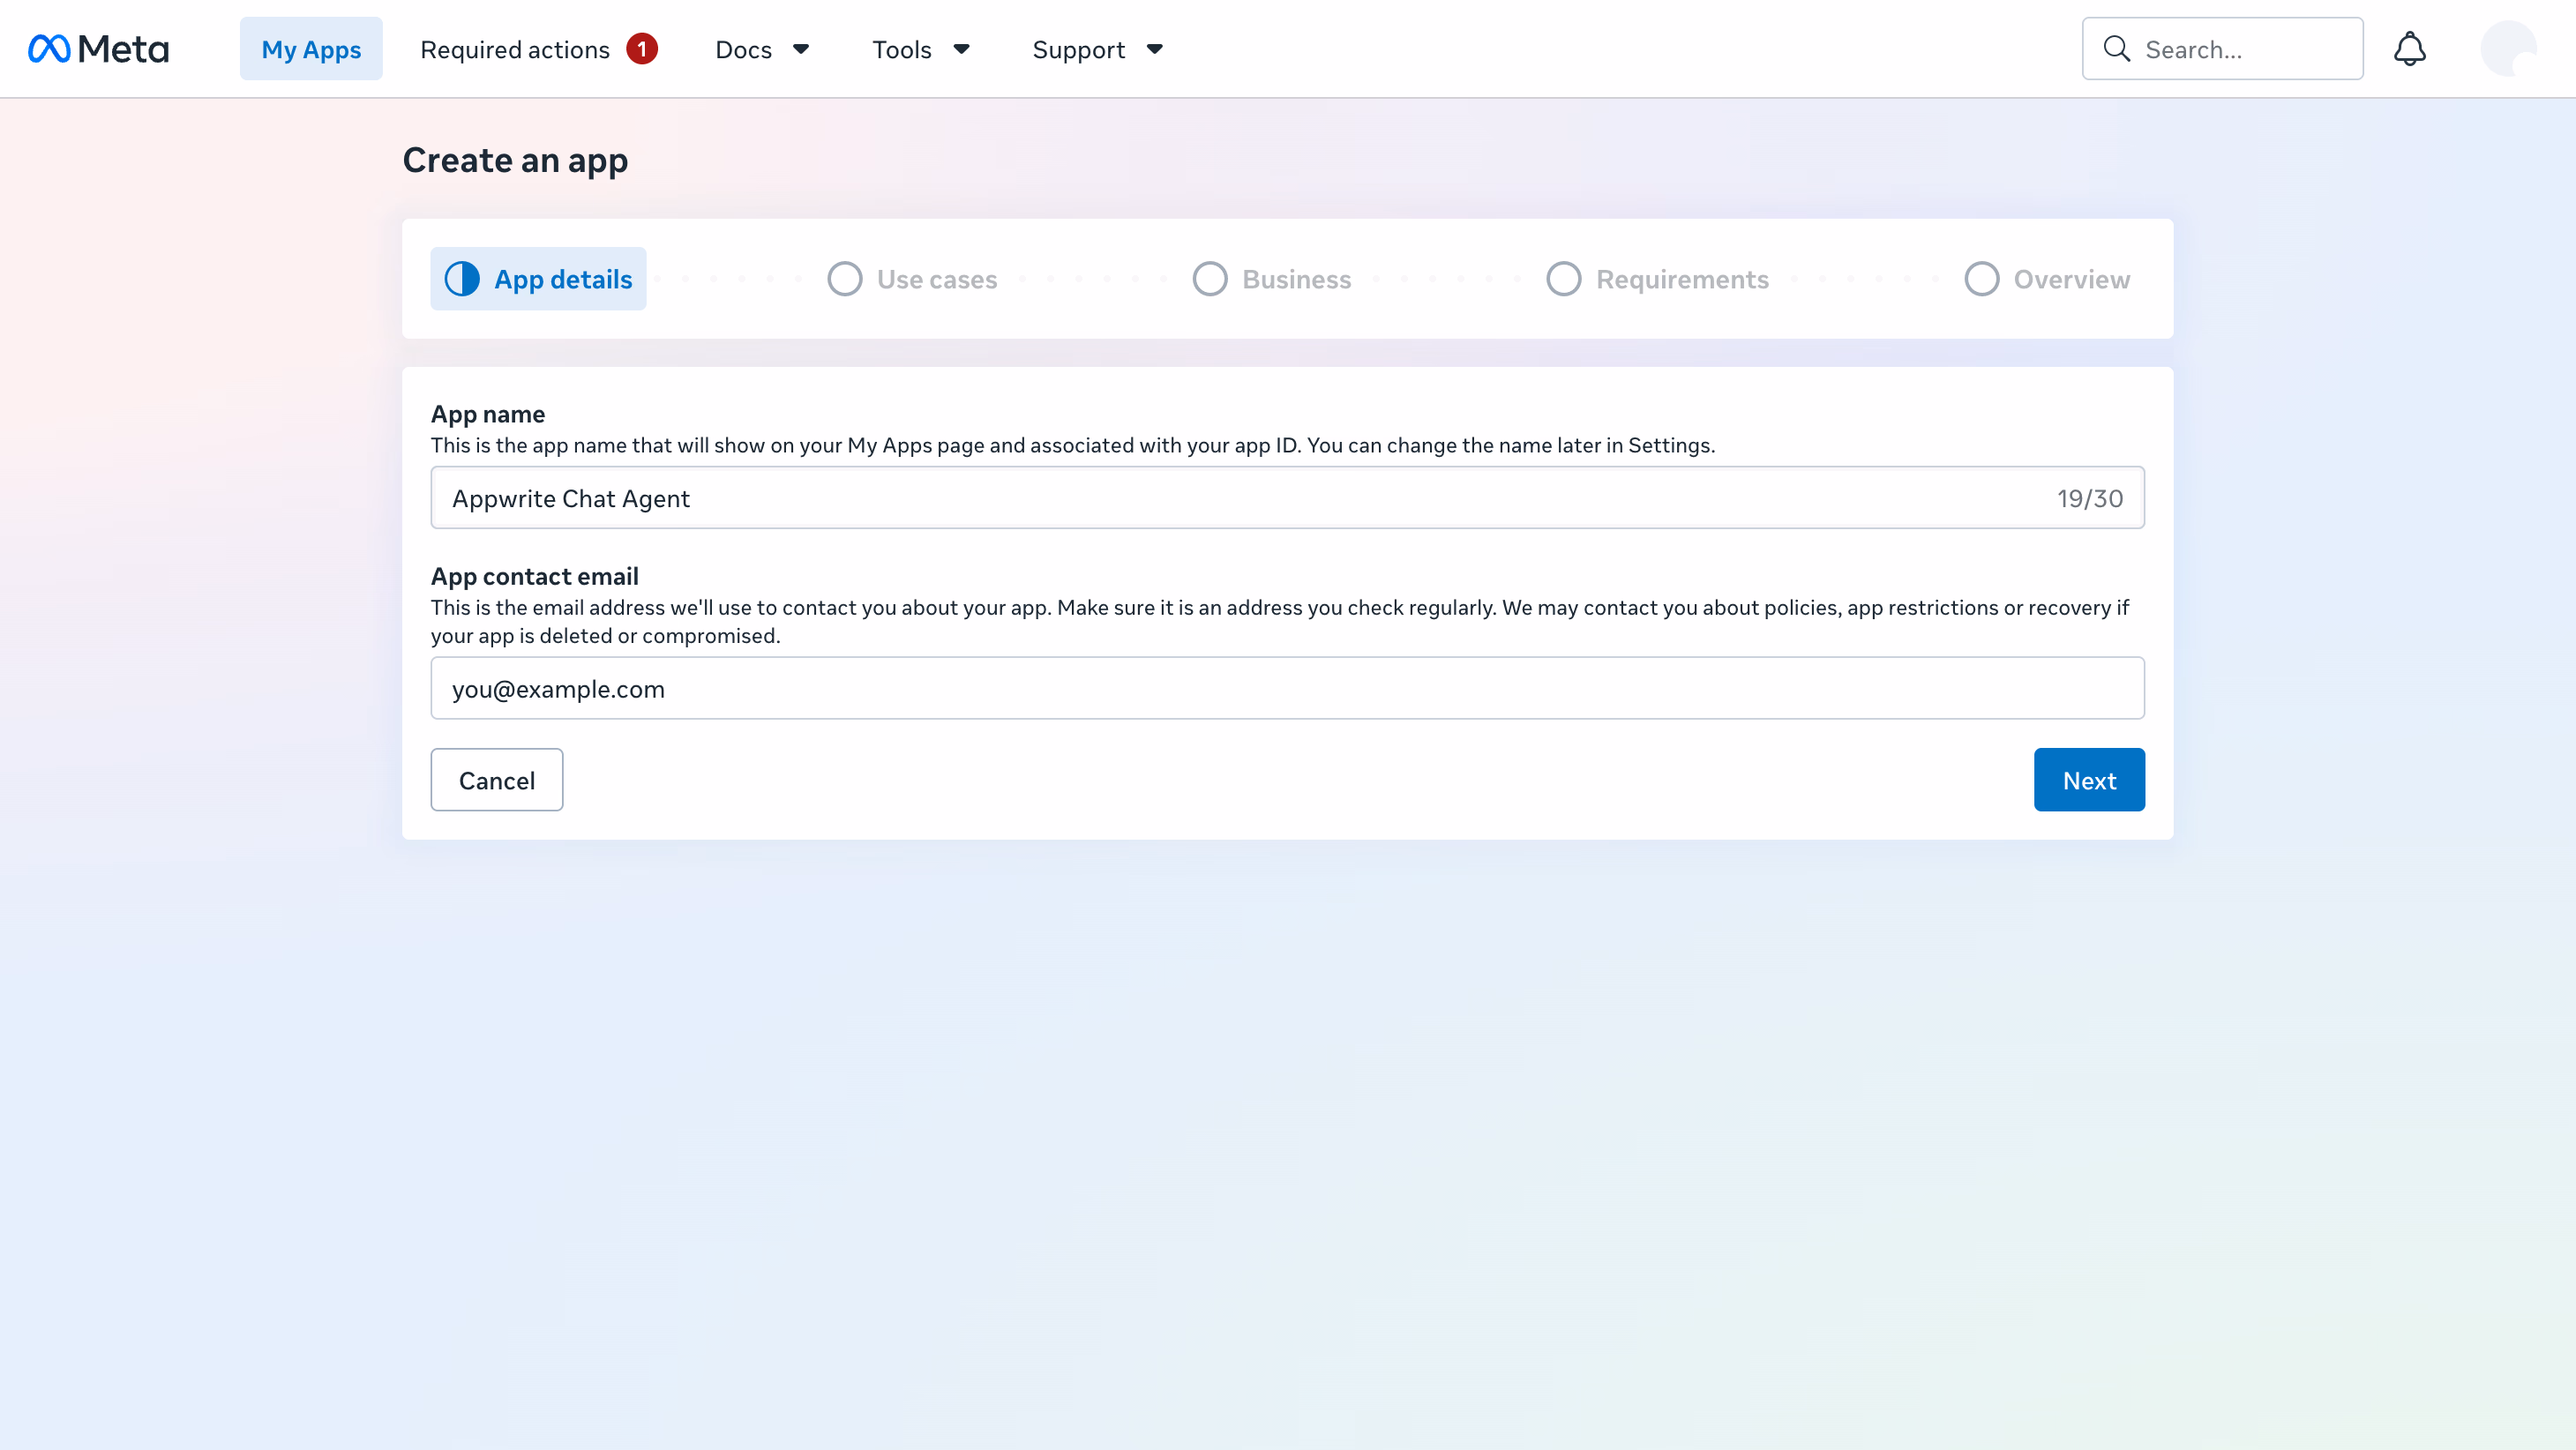Open notifications bell
This screenshot has height=1450, width=2576.
click(2409, 49)
